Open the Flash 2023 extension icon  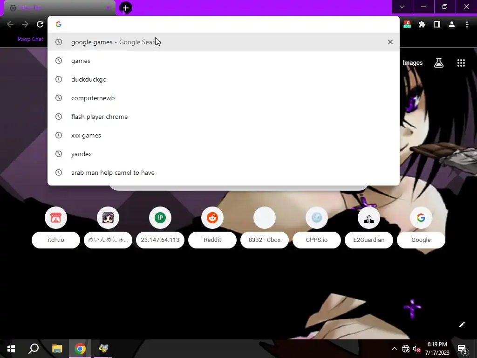click(407, 24)
